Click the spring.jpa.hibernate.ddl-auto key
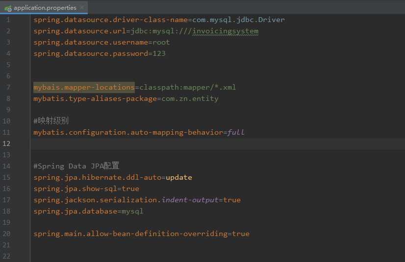Viewport: 405px width, 262px height. [x=98, y=178]
